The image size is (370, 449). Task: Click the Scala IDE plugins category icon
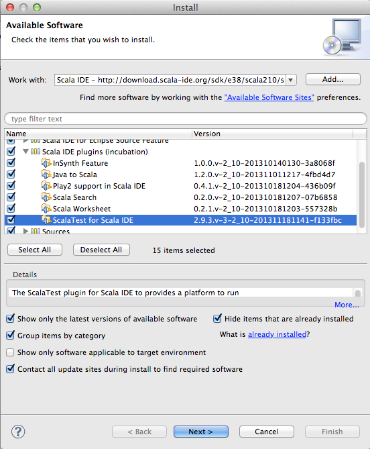36,152
